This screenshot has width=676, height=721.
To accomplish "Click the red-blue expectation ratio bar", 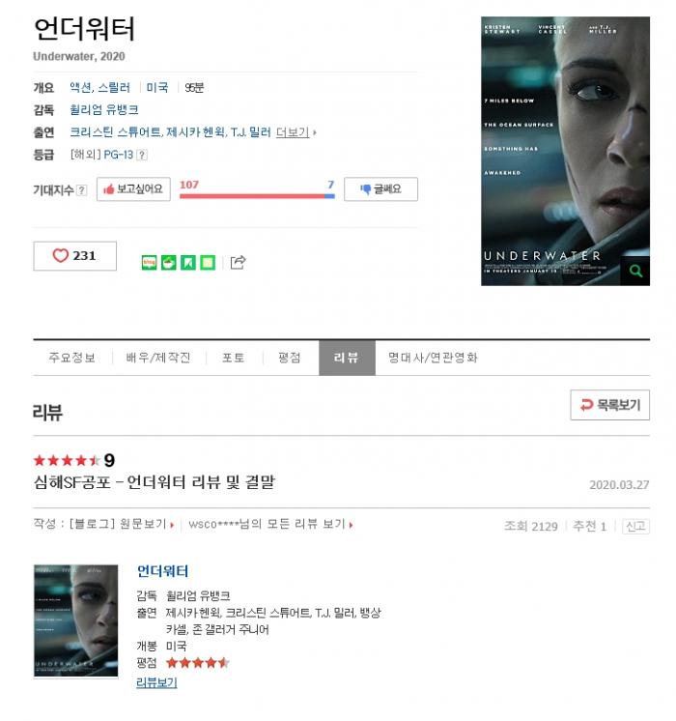I will [x=257, y=196].
